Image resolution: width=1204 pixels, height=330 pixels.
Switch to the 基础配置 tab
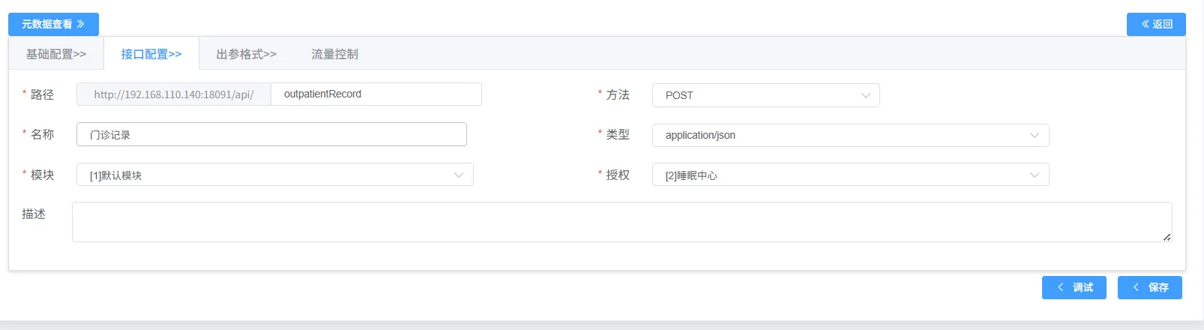56,54
